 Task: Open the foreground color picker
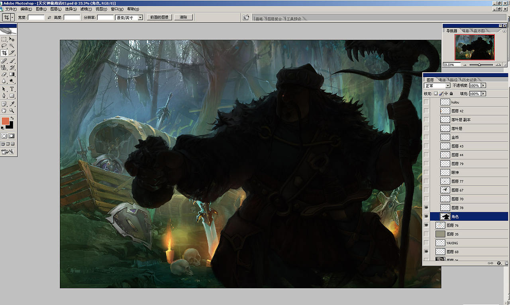click(x=5, y=120)
